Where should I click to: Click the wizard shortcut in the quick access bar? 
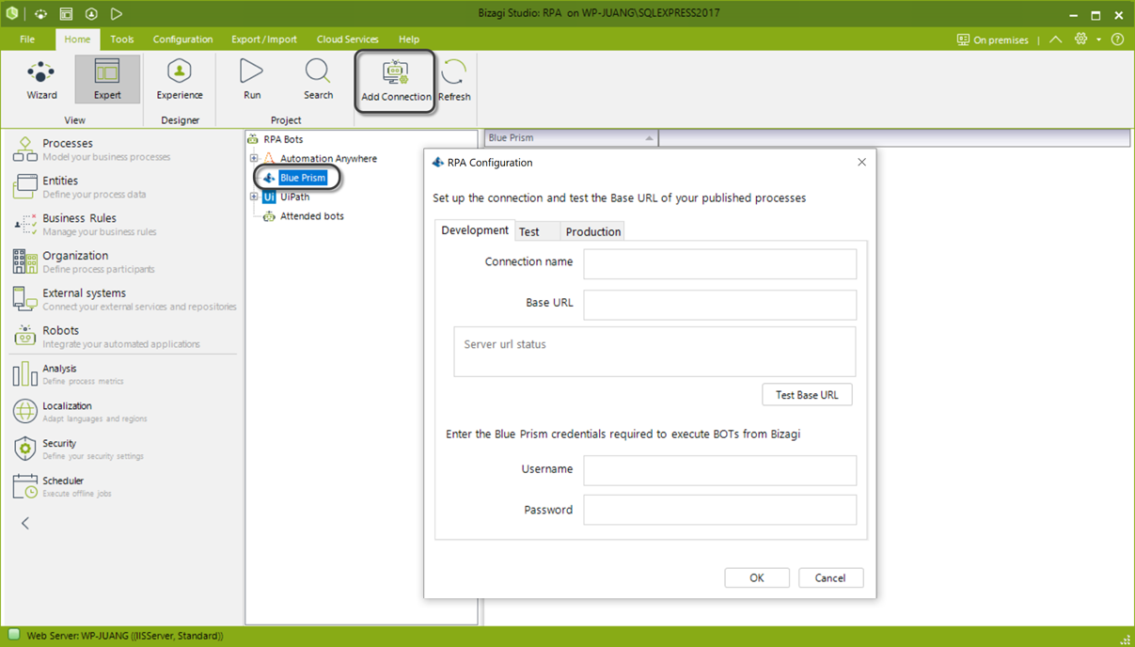pos(40,15)
